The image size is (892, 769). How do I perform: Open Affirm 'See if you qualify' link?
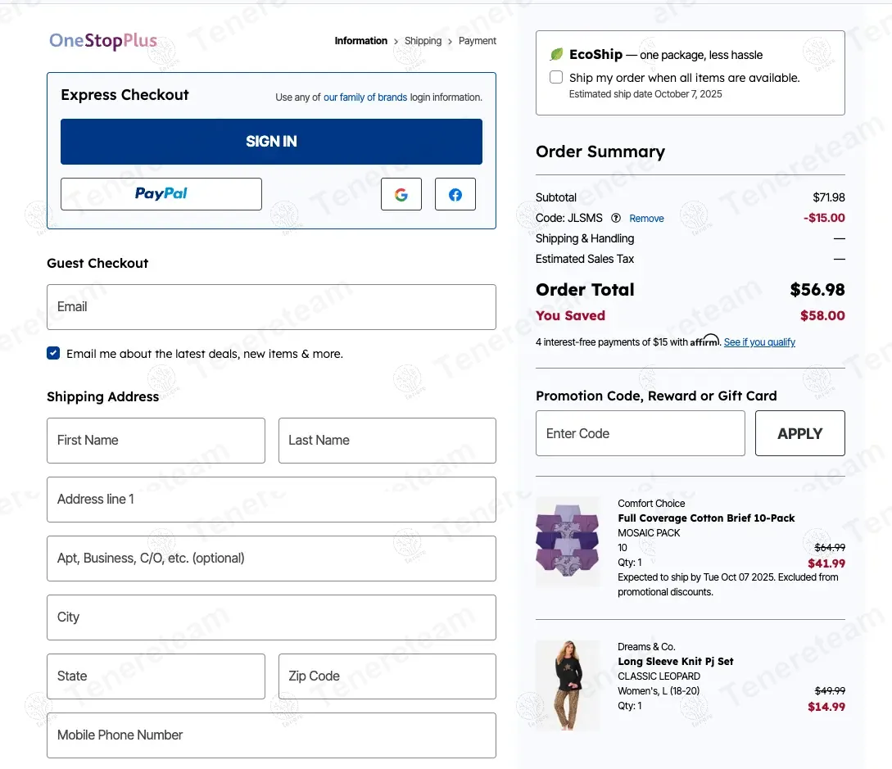pyautogui.click(x=759, y=342)
